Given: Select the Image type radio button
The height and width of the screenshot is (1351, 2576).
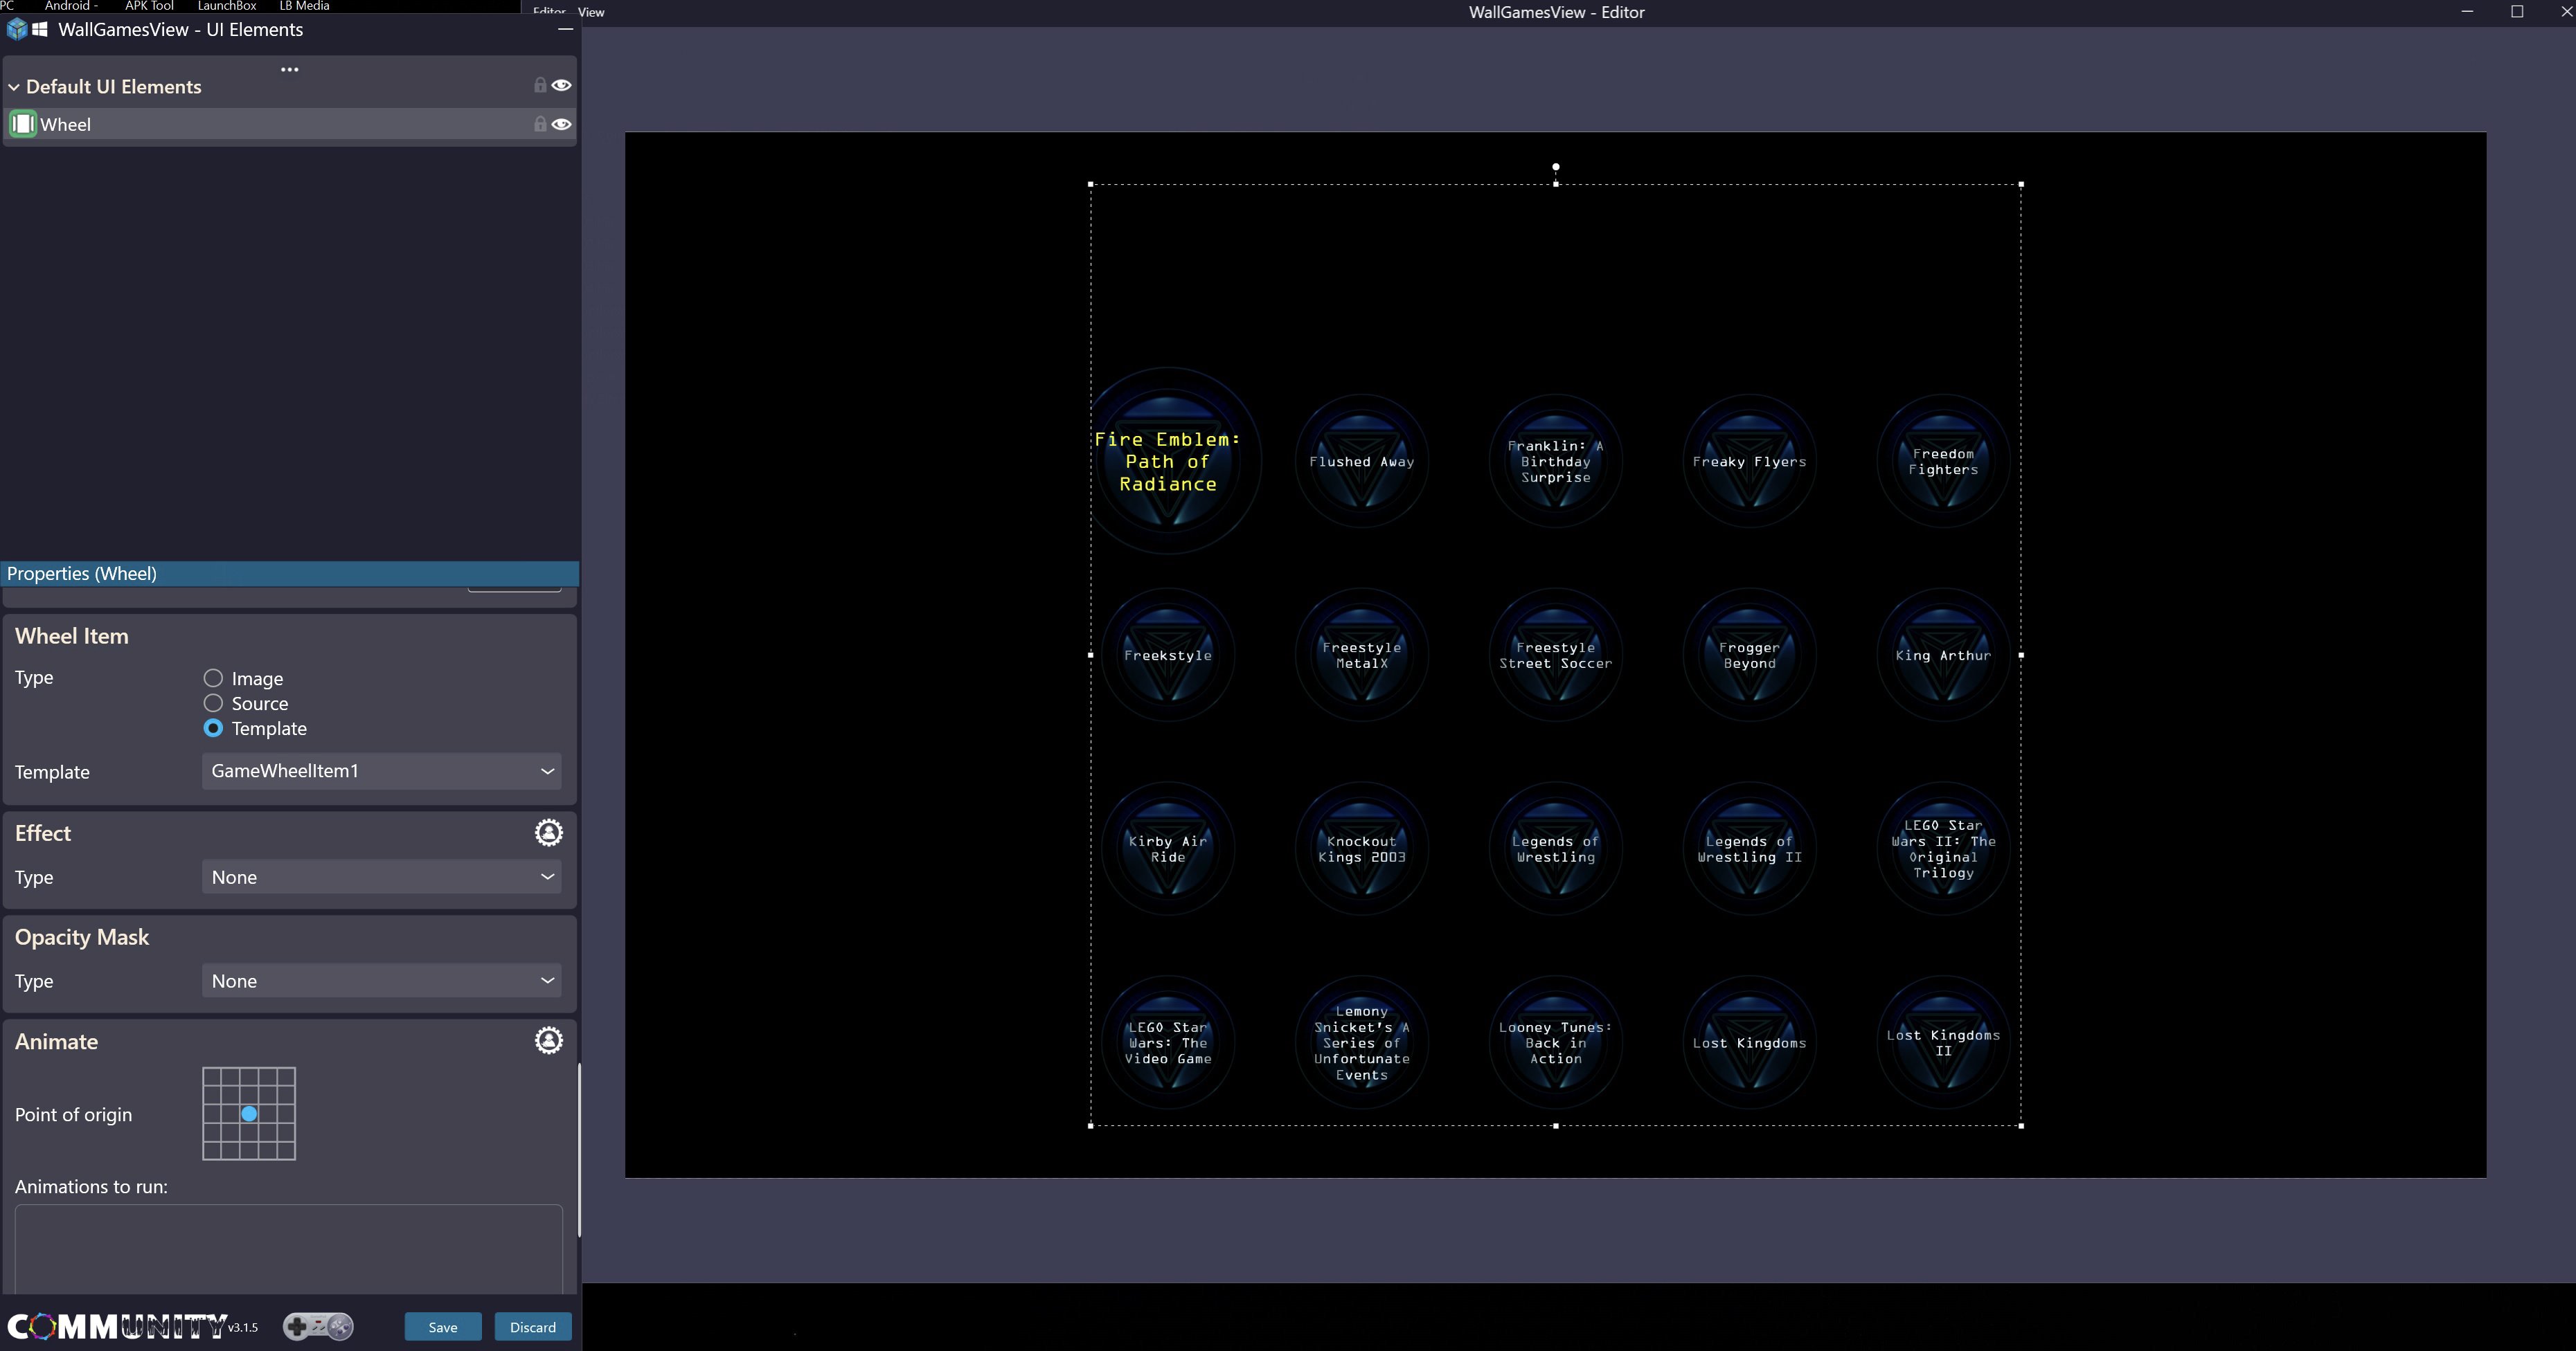Looking at the screenshot, I should pos(213,678).
